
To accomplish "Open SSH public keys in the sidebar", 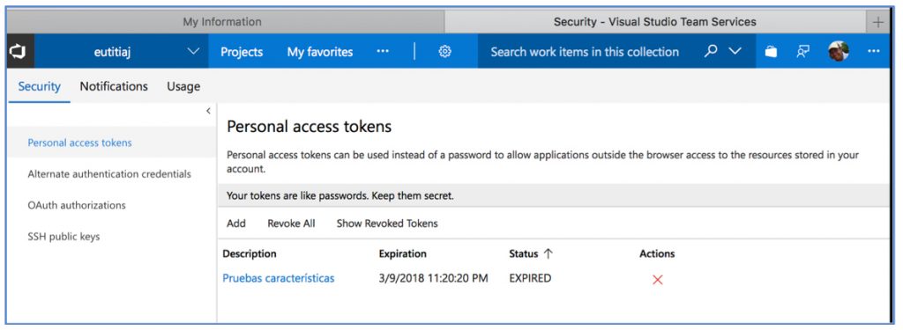I will (x=63, y=237).
